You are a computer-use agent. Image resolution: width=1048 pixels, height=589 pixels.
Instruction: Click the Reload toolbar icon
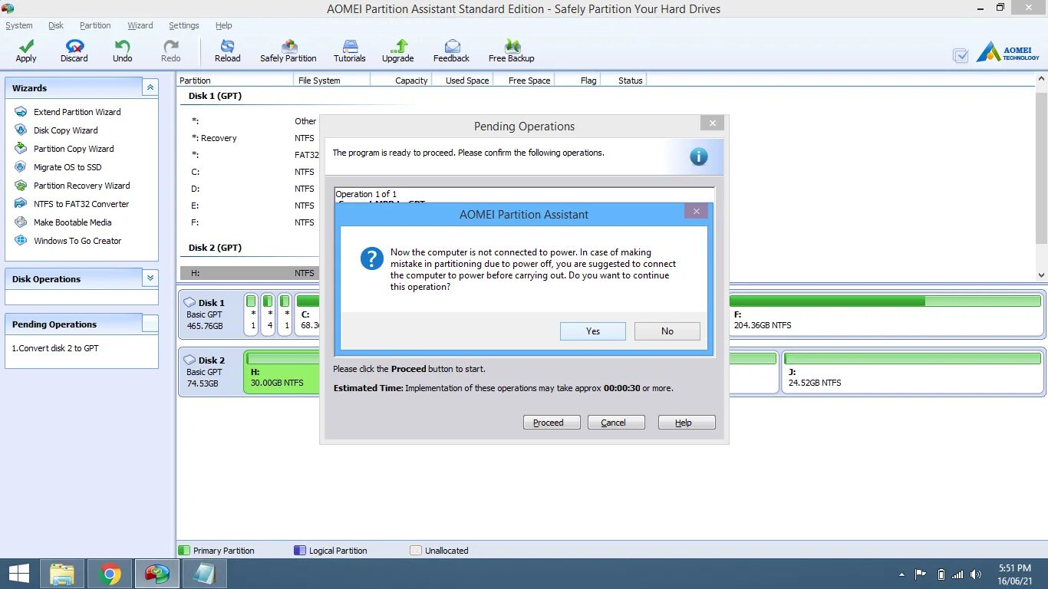pyautogui.click(x=227, y=51)
